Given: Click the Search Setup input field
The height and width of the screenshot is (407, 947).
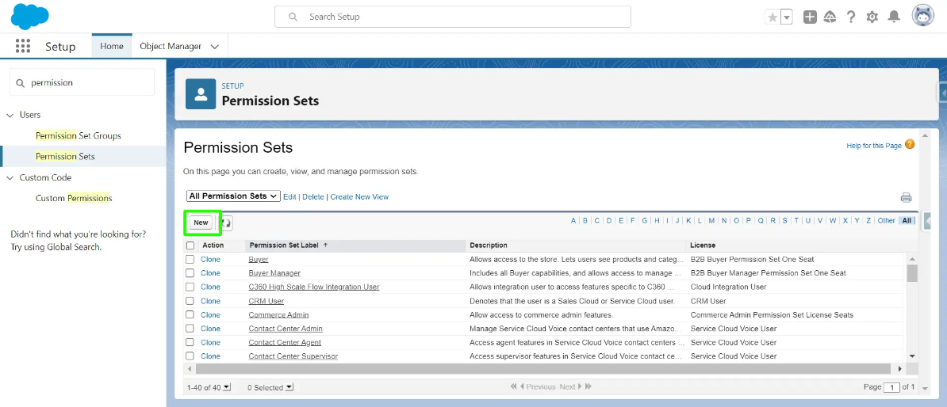Looking at the screenshot, I should (x=452, y=17).
